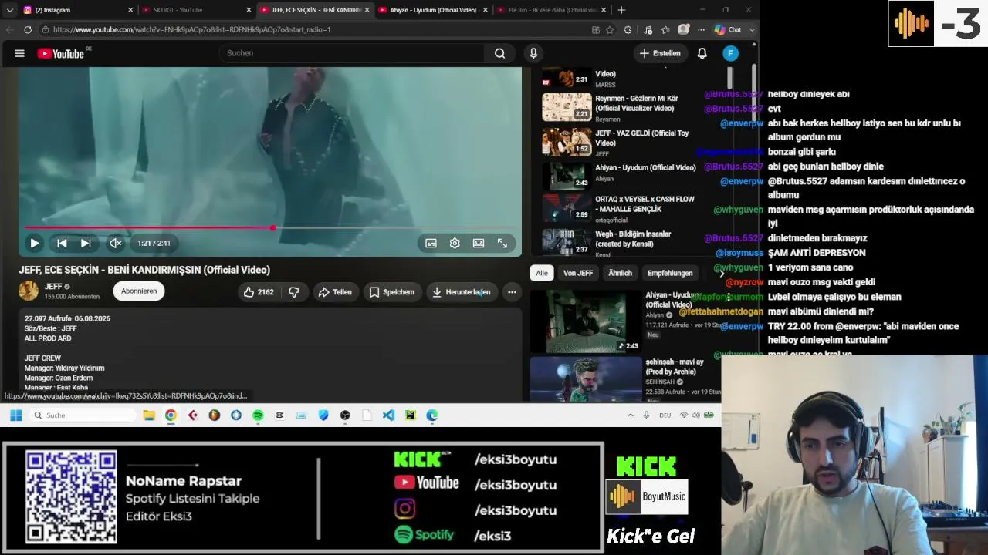Show more filter chips with the right arrow
Viewport: 988px width, 555px height.
pos(722,273)
